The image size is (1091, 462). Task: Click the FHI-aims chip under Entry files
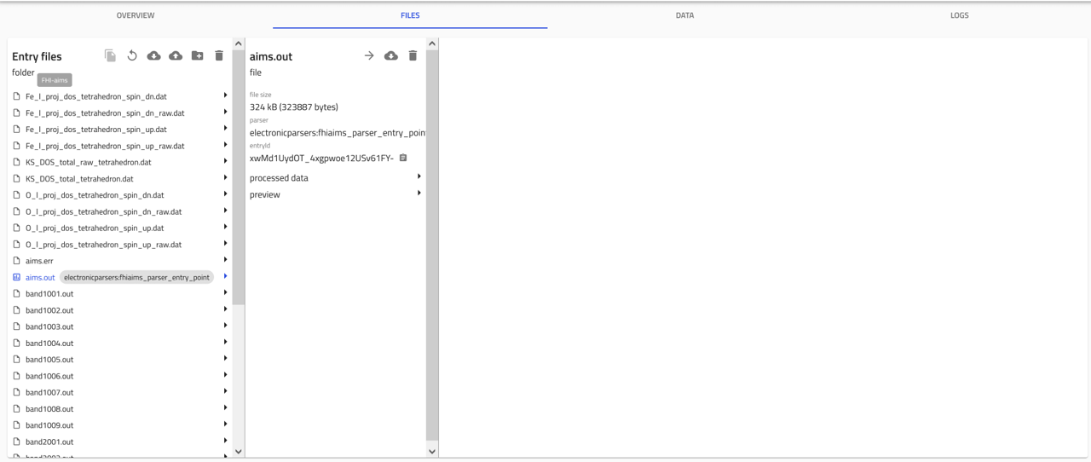[x=55, y=80]
